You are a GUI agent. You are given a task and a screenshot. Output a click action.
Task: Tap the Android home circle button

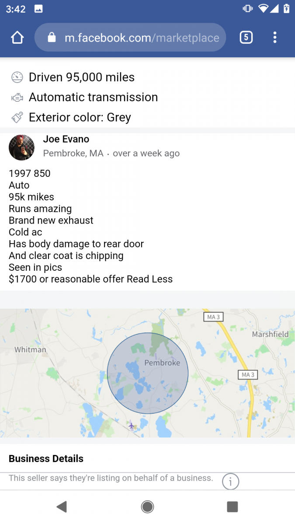coord(147,507)
